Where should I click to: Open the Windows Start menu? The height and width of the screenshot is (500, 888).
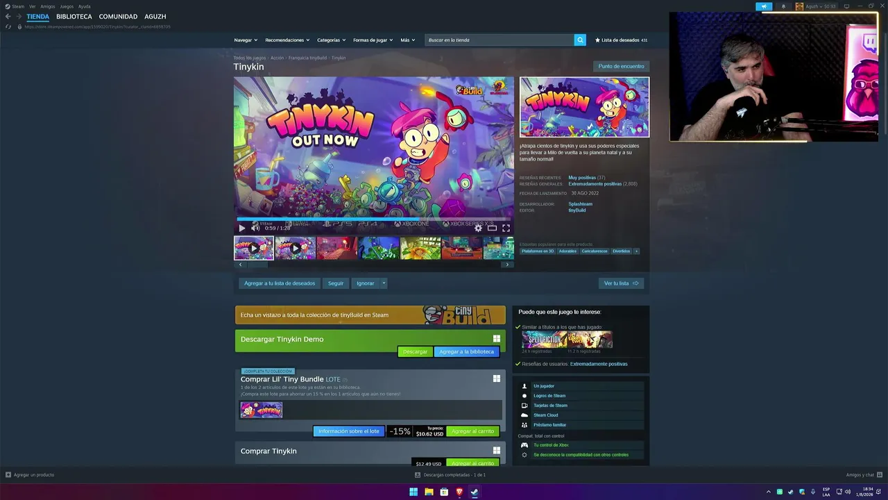(413, 492)
